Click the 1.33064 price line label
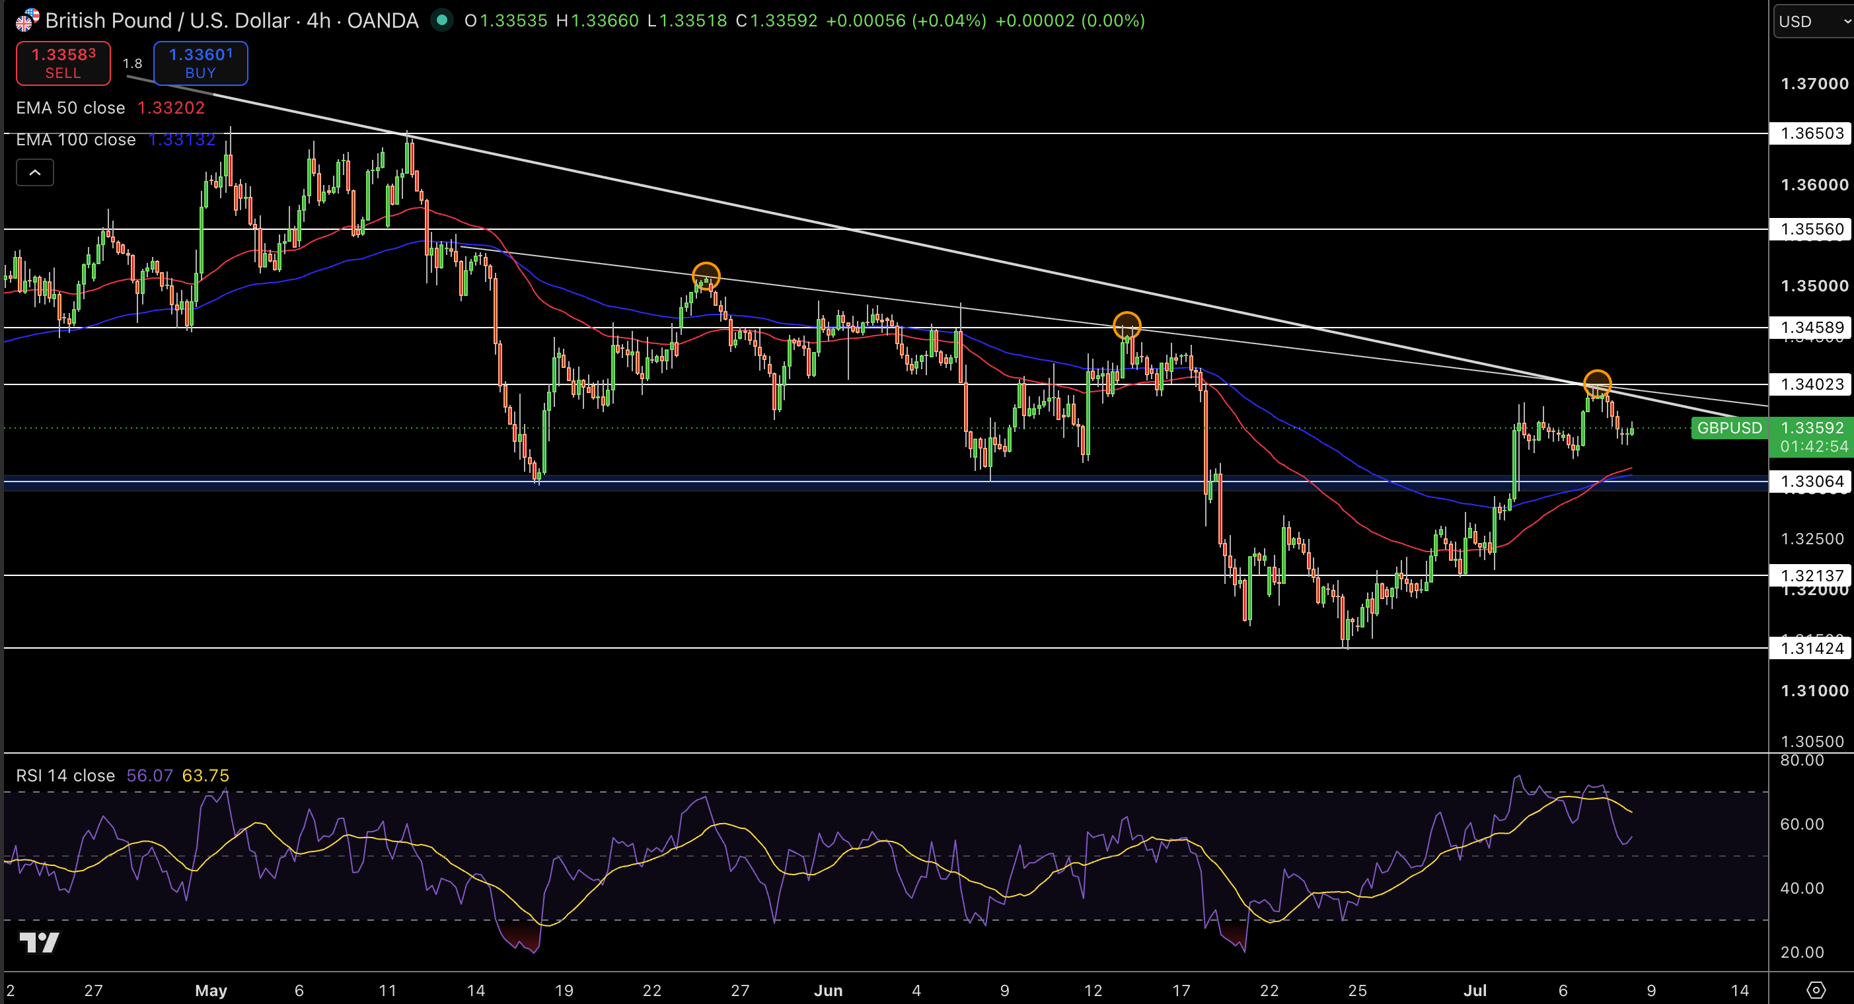 (1811, 481)
